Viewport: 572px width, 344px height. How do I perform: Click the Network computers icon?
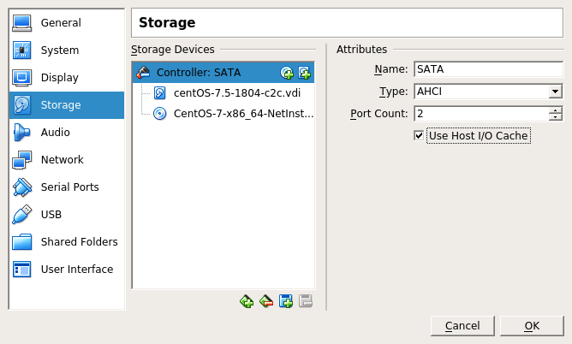(x=22, y=160)
